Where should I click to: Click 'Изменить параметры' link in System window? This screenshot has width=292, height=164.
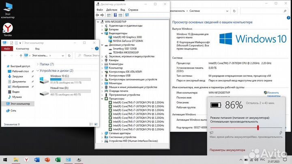tap(274, 94)
